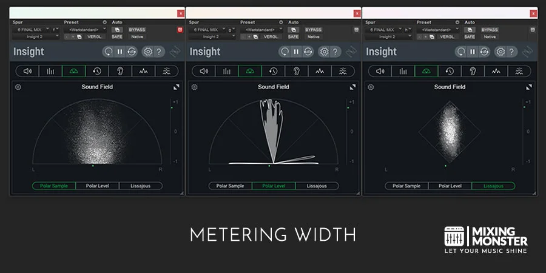Toggle red target button in insert f window
The height and width of the screenshot is (273, 546).
tap(180, 30)
